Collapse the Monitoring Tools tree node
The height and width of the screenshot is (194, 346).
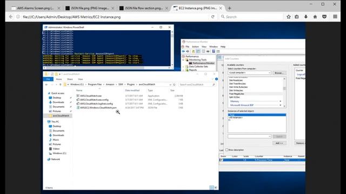pyautogui.click(x=183, y=60)
